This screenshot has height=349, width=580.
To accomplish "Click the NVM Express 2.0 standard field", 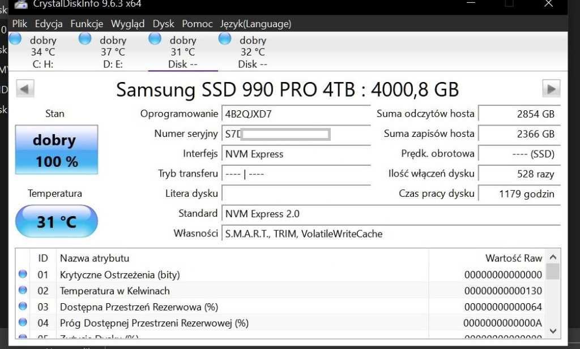I will coord(391,213).
